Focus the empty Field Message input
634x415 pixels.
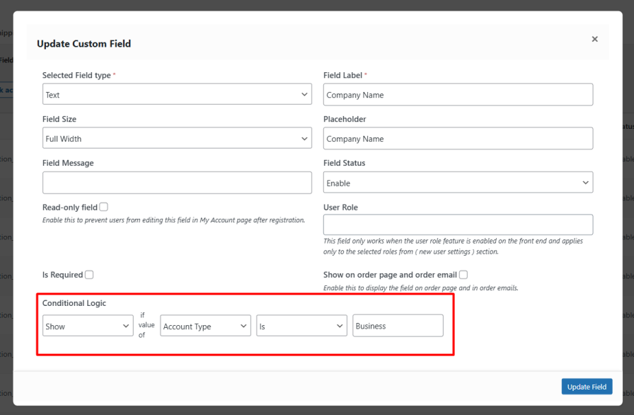(177, 182)
